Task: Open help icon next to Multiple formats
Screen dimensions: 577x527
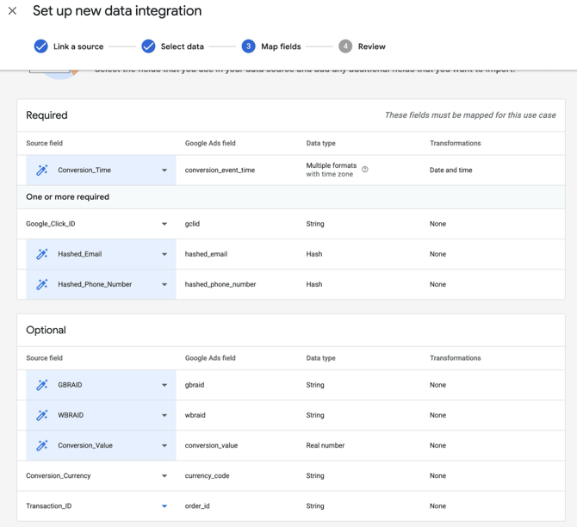Action: 365,170
